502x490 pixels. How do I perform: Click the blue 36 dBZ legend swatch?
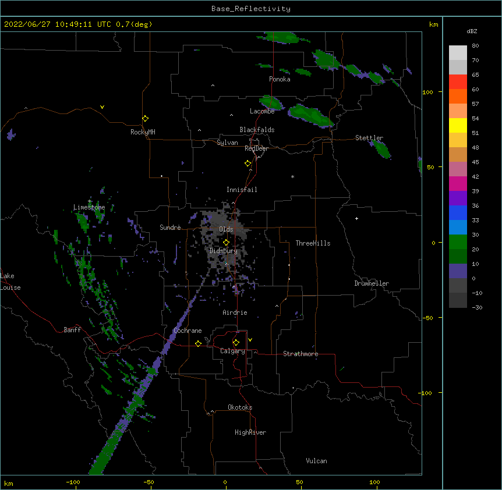pyautogui.click(x=458, y=212)
